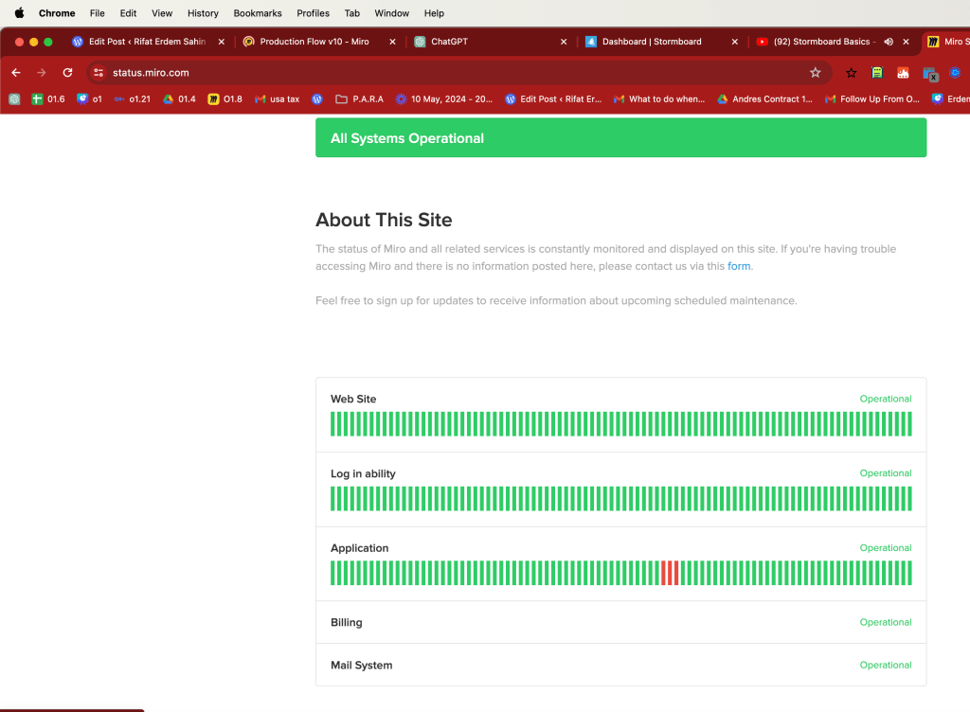Open Andres Contract bookmark
This screenshot has width=970, height=712.
tap(765, 98)
